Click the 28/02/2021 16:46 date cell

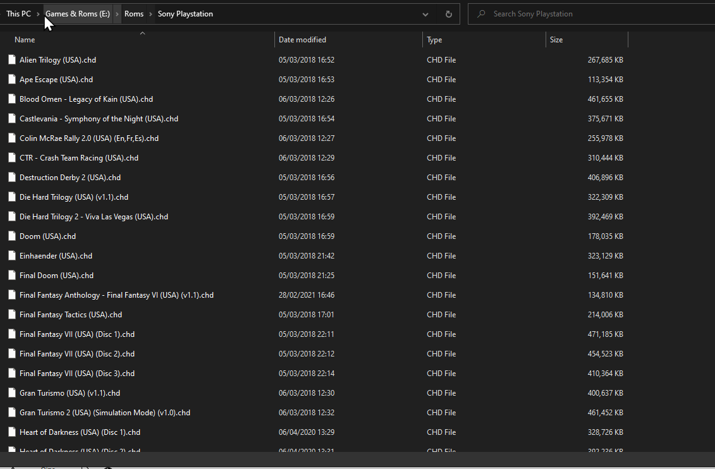(x=307, y=295)
